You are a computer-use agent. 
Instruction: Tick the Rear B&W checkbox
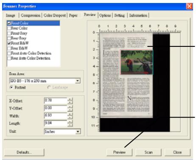coord(9,48)
